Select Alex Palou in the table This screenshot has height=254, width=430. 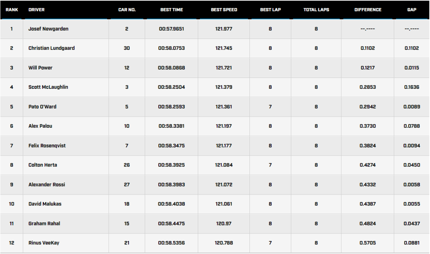point(40,126)
